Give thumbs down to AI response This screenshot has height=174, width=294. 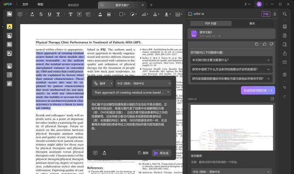click(x=271, y=44)
